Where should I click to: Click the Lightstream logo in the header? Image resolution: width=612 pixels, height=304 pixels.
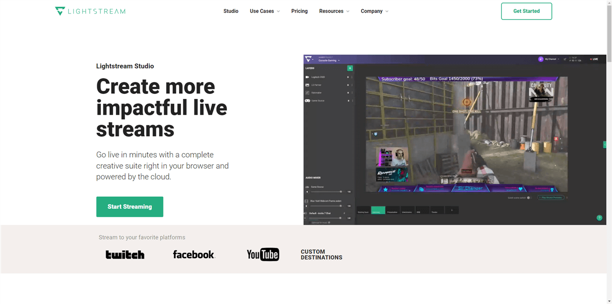coord(90,11)
